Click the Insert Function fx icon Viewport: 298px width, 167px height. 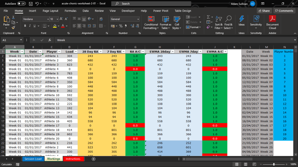coord(50,40)
